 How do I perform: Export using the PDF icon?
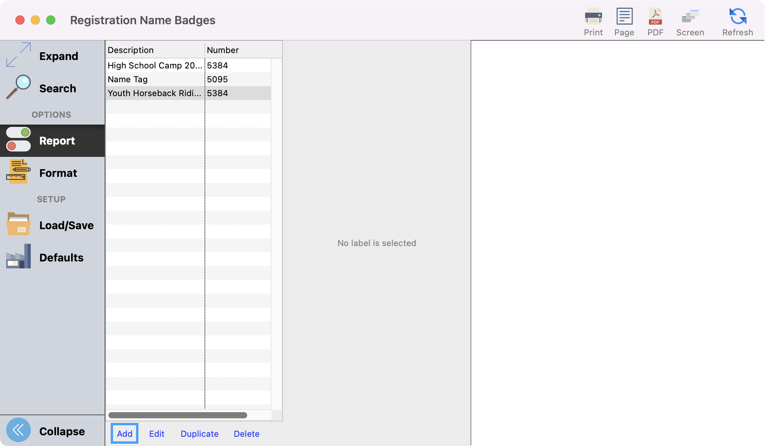[x=655, y=17]
